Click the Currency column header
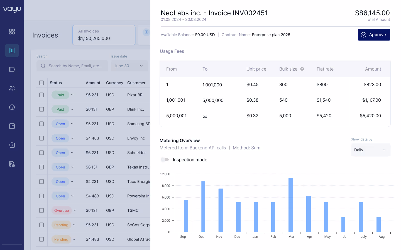The height and width of the screenshot is (250, 401). point(114,83)
